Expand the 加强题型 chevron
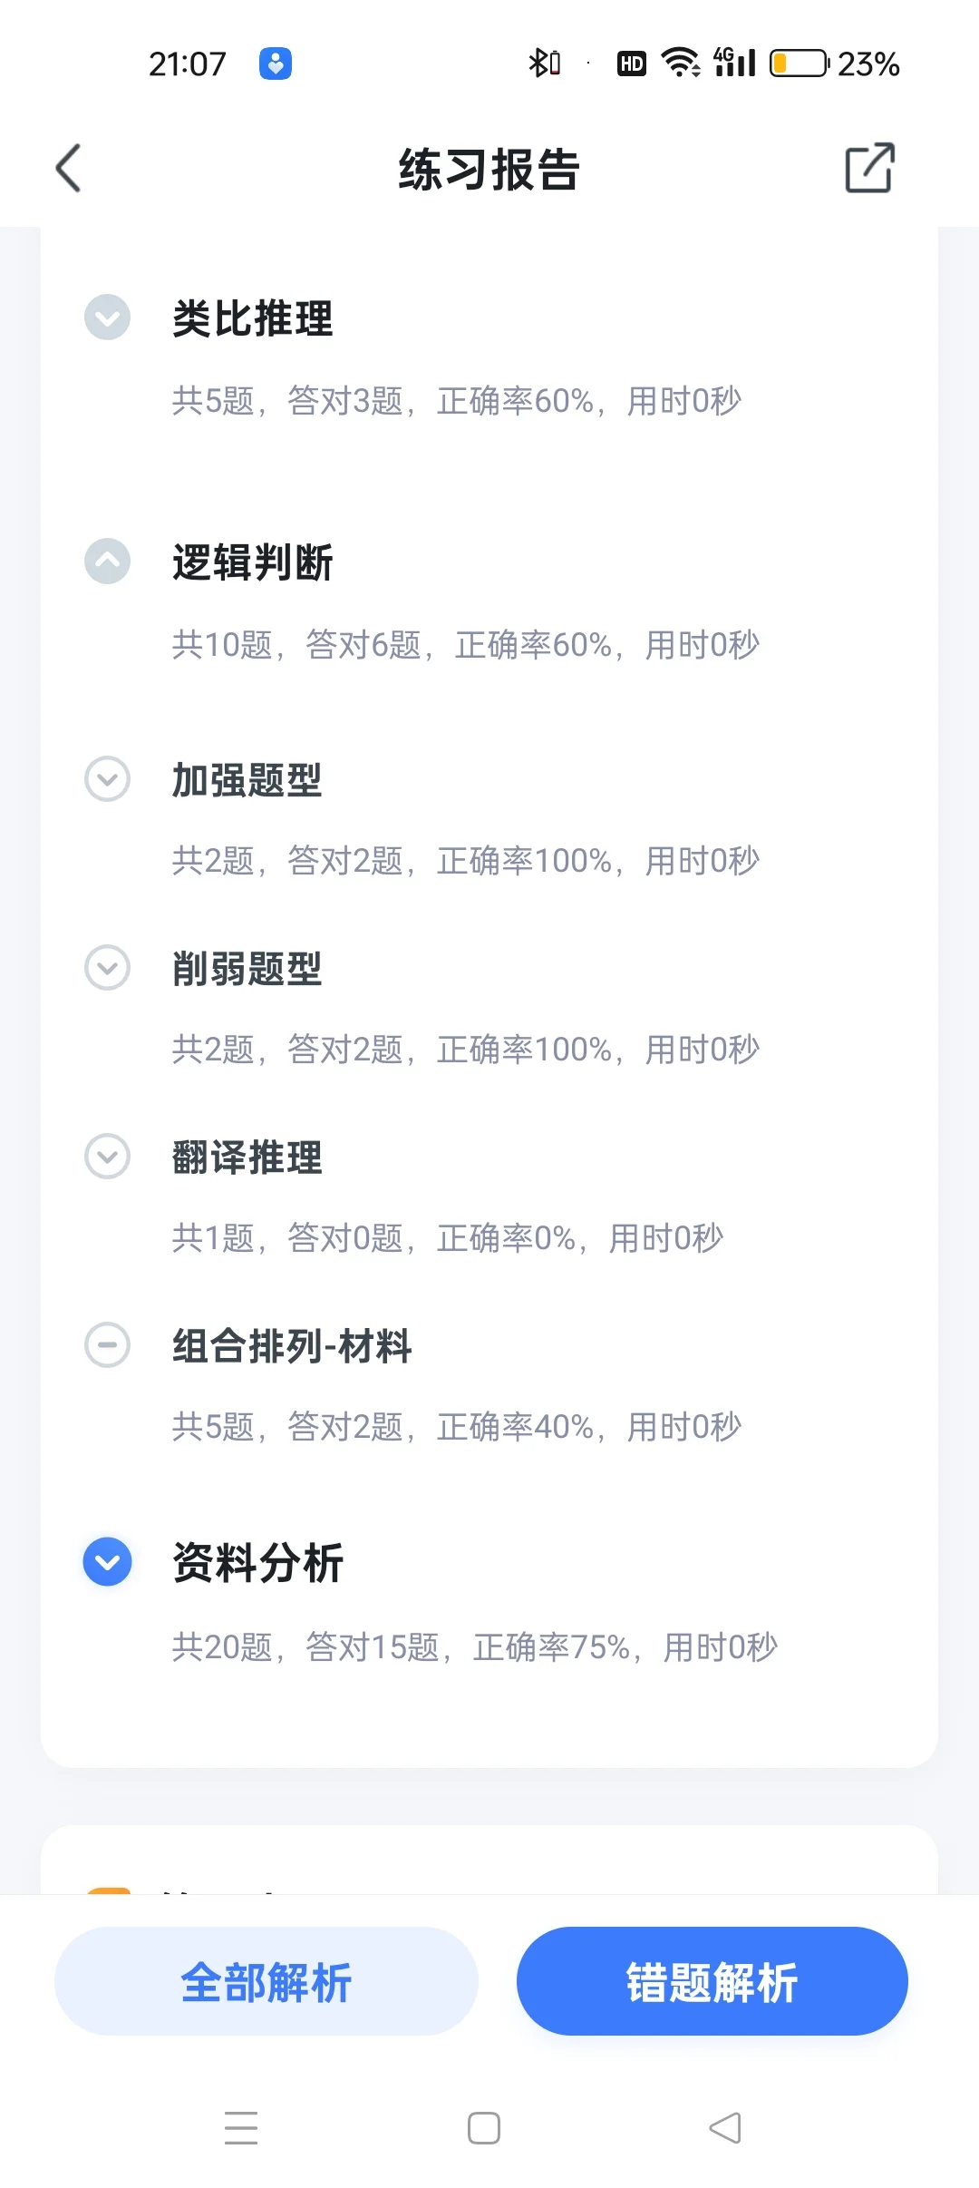Screen dimensions: 979x2188 (107, 779)
